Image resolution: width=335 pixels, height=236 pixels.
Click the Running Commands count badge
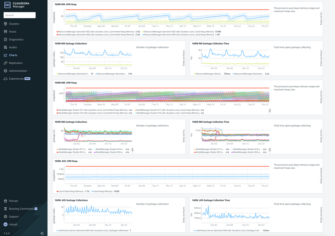tap(36, 209)
